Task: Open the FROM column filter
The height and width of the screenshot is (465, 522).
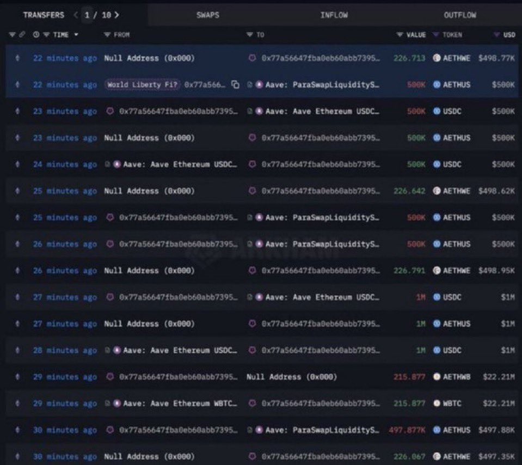Action: [107, 34]
